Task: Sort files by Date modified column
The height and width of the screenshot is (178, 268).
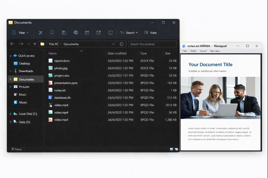Action: (117, 53)
